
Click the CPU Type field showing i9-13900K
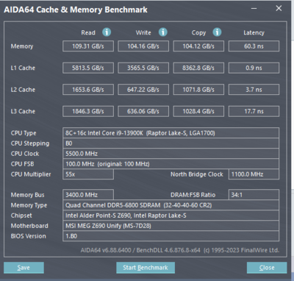(171, 133)
